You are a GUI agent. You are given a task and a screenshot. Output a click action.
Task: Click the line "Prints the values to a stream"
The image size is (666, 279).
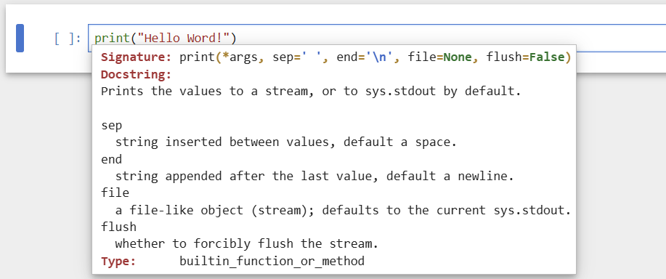point(311,92)
